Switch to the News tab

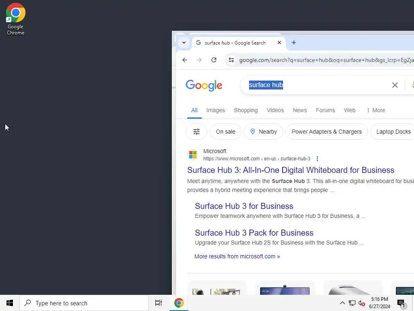tap(300, 110)
